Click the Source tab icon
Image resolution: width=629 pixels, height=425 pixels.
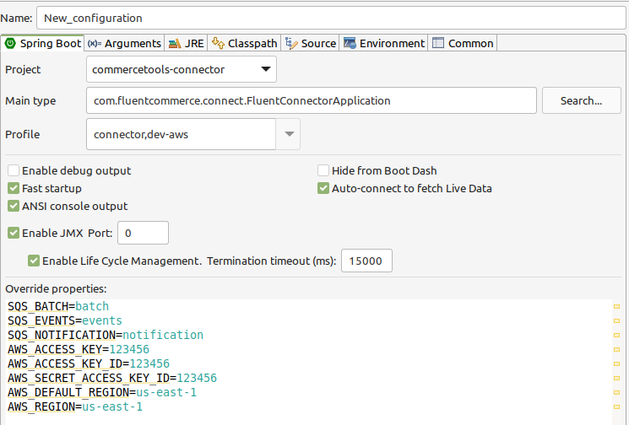[x=291, y=43]
